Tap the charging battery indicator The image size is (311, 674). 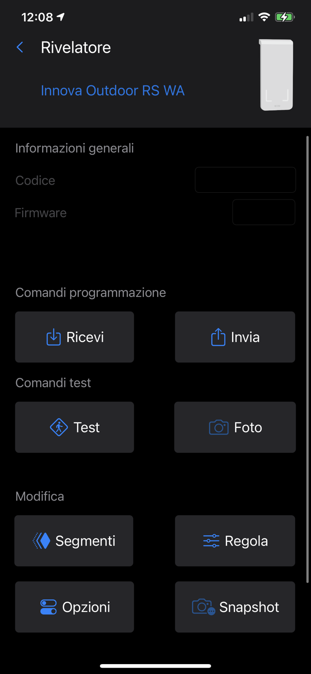click(285, 17)
